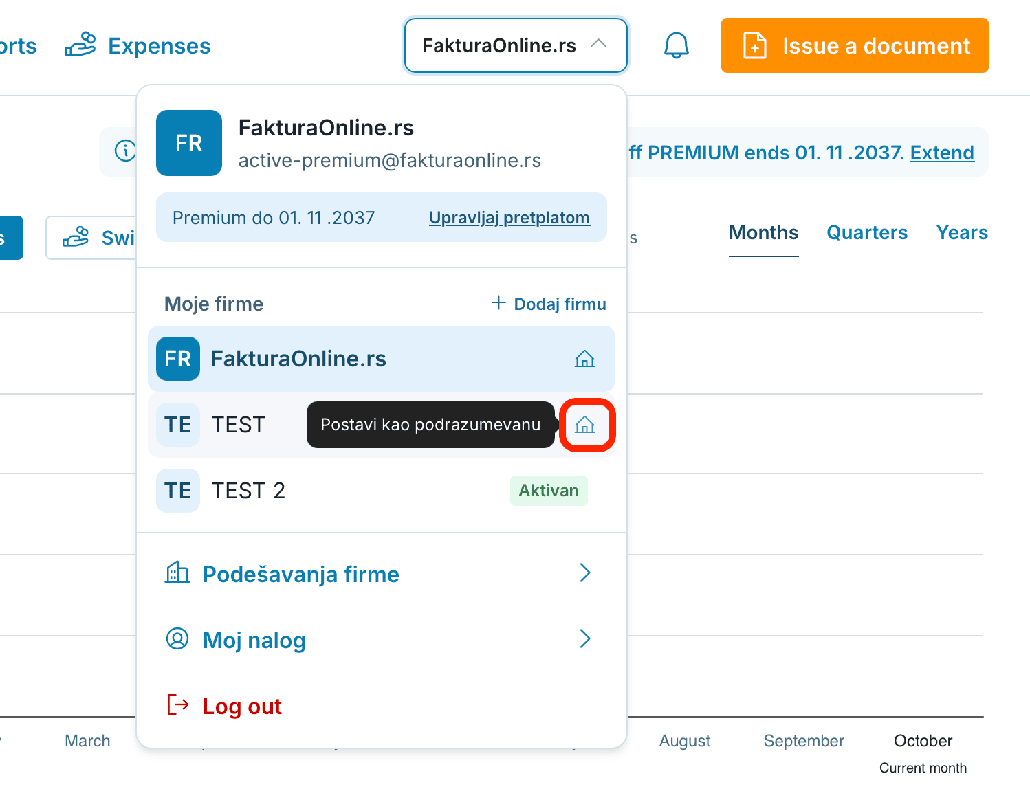Image resolution: width=1030 pixels, height=800 pixels.
Task: Click the October chart axis label
Action: tap(923, 741)
